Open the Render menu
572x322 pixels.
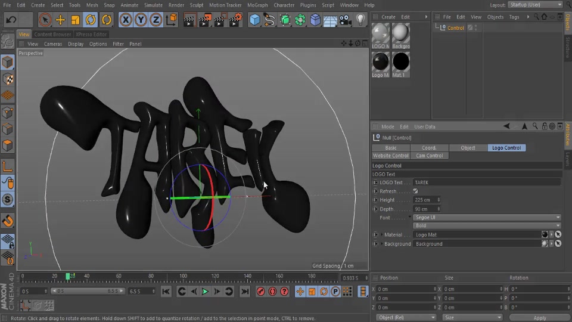(176, 5)
